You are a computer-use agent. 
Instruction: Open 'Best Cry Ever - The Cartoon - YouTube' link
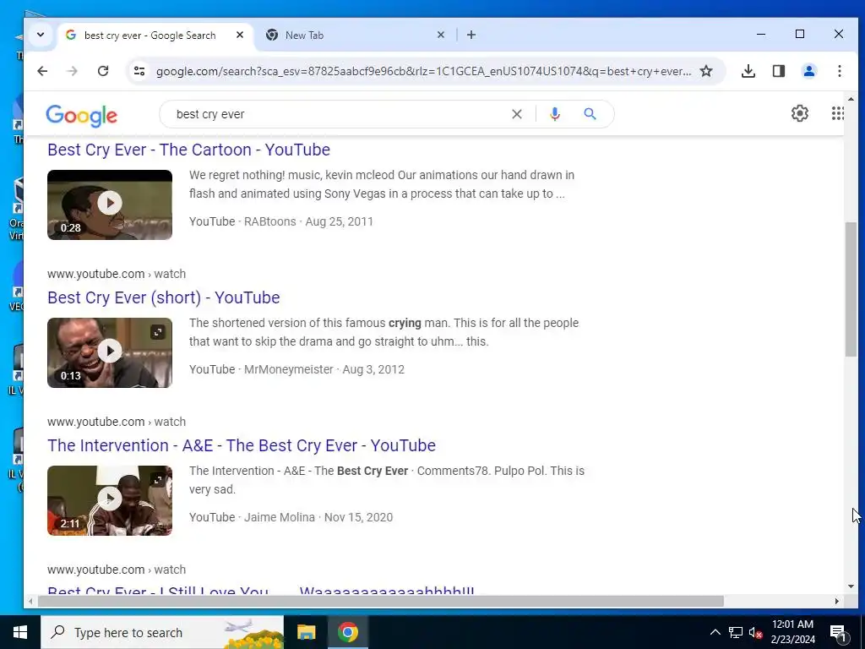(188, 150)
